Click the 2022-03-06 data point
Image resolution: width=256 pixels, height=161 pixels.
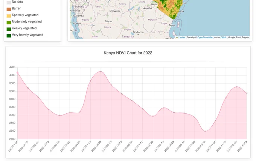tap(59, 115)
